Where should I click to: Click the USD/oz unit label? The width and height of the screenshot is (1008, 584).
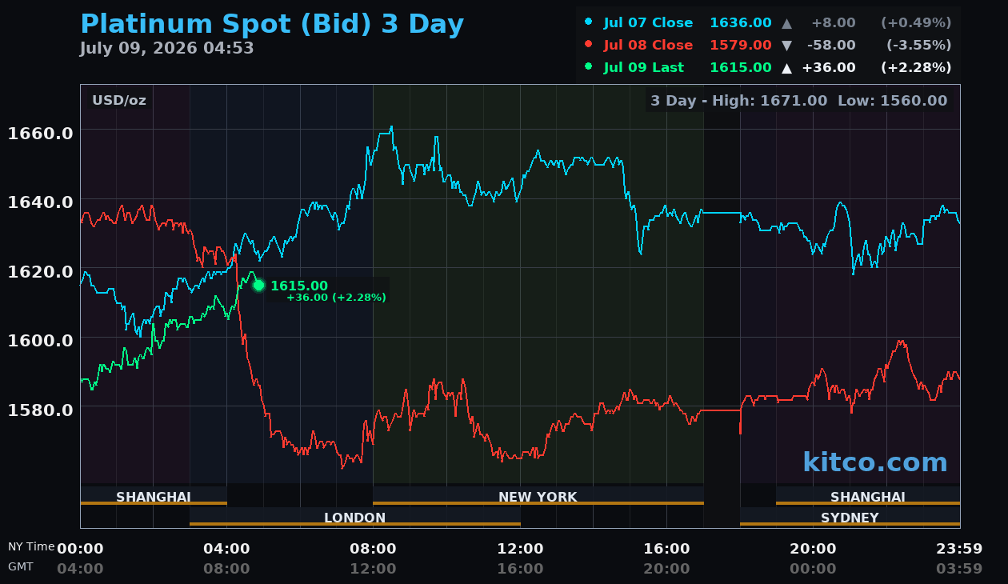point(119,101)
